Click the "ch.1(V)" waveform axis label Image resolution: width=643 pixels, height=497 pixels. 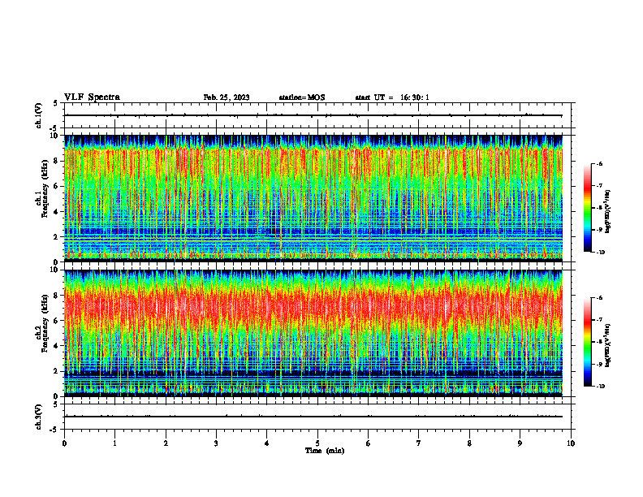click(x=39, y=115)
